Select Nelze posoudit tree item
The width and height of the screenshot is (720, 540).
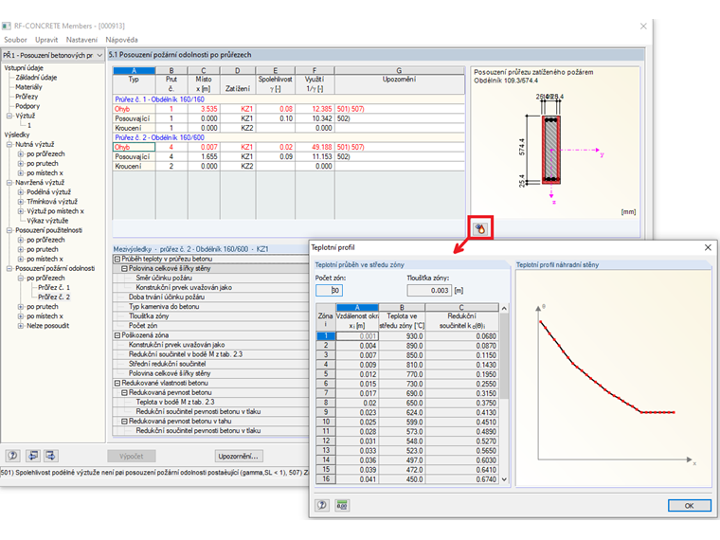click(47, 326)
